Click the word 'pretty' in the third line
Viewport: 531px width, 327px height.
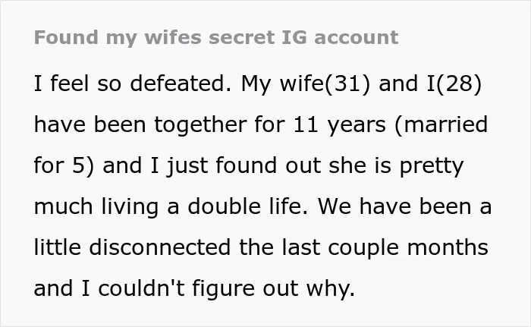coord(431,167)
